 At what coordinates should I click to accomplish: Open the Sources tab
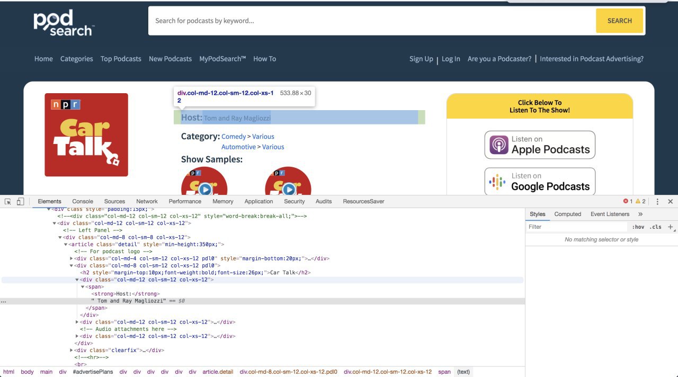pyautogui.click(x=114, y=202)
